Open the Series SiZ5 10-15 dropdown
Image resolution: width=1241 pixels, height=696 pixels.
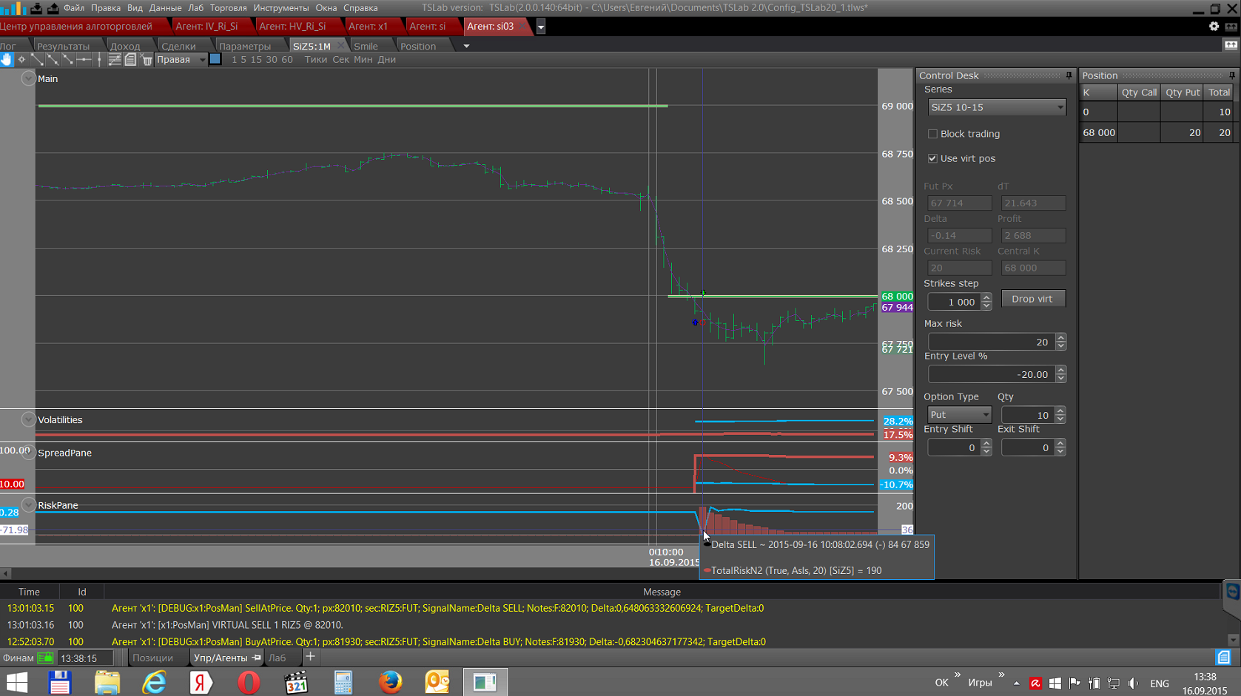996,107
